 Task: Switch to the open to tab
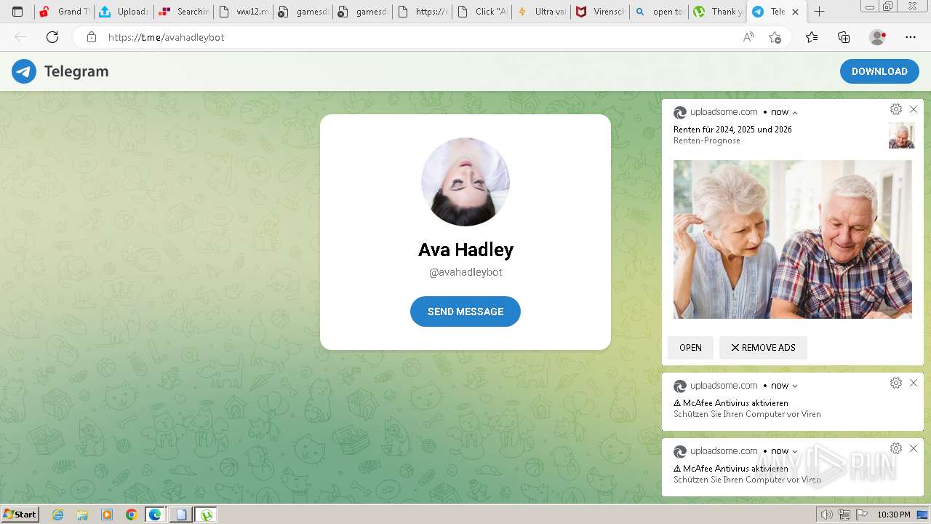(660, 12)
